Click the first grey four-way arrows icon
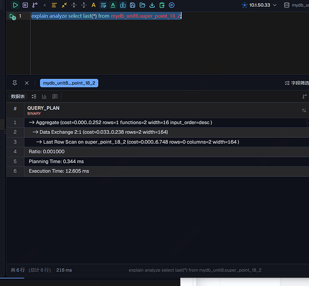The width and height of the screenshot is (309, 286). (74, 5)
